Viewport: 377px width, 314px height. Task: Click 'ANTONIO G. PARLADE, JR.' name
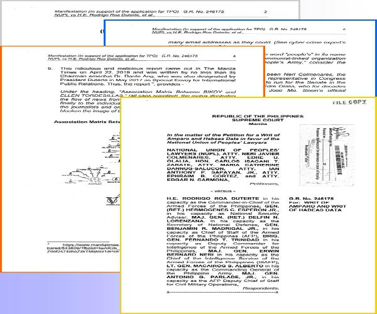point(213,277)
